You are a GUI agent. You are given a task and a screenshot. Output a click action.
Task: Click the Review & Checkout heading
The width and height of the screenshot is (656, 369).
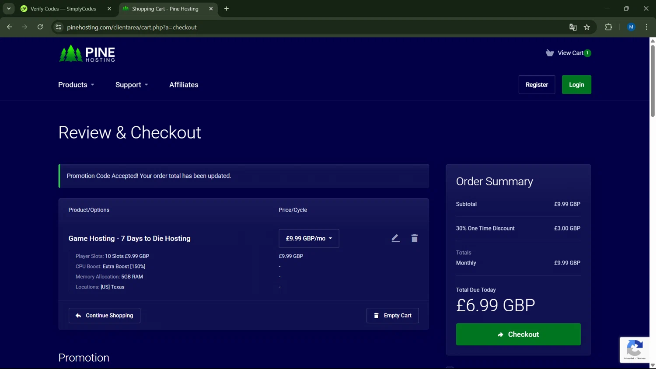[x=129, y=132]
